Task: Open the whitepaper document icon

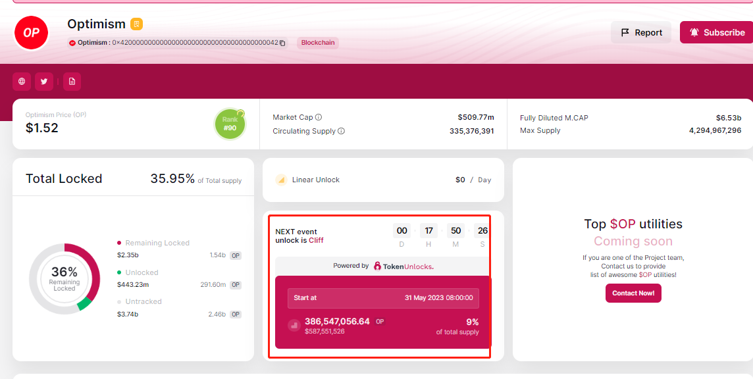Action: (x=72, y=82)
